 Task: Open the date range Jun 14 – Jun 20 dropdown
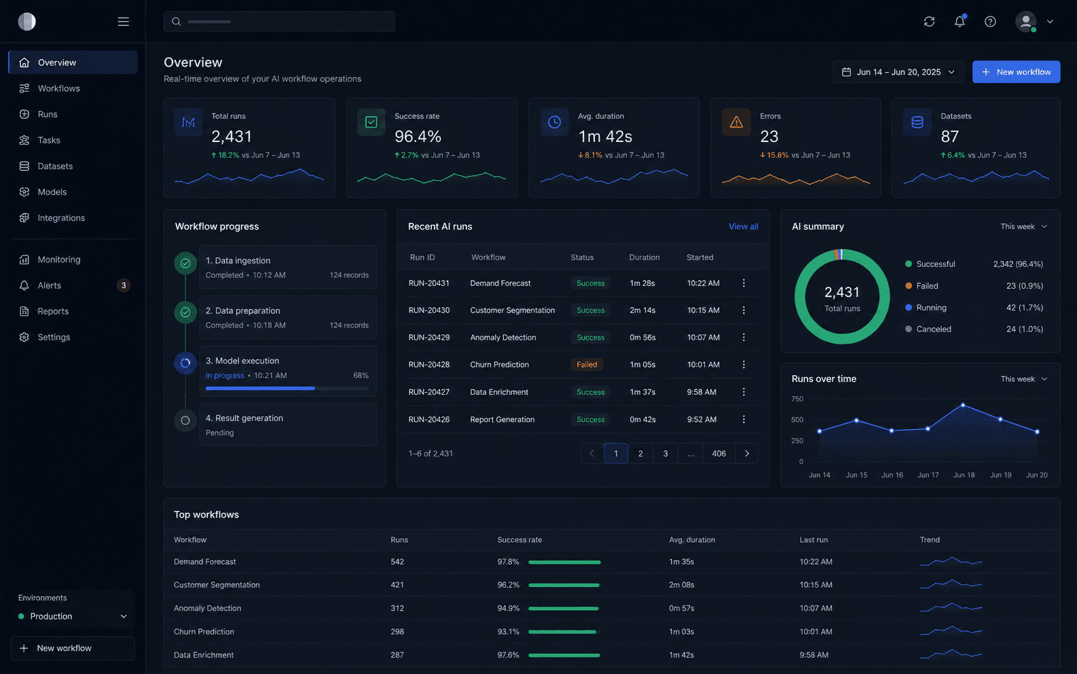(x=898, y=72)
